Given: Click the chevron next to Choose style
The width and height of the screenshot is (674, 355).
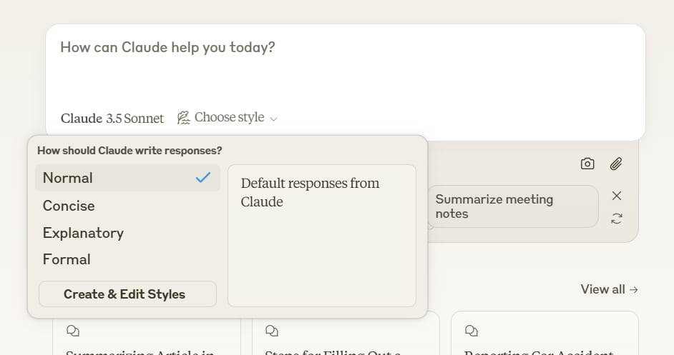Looking at the screenshot, I should pyautogui.click(x=274, y=119).
